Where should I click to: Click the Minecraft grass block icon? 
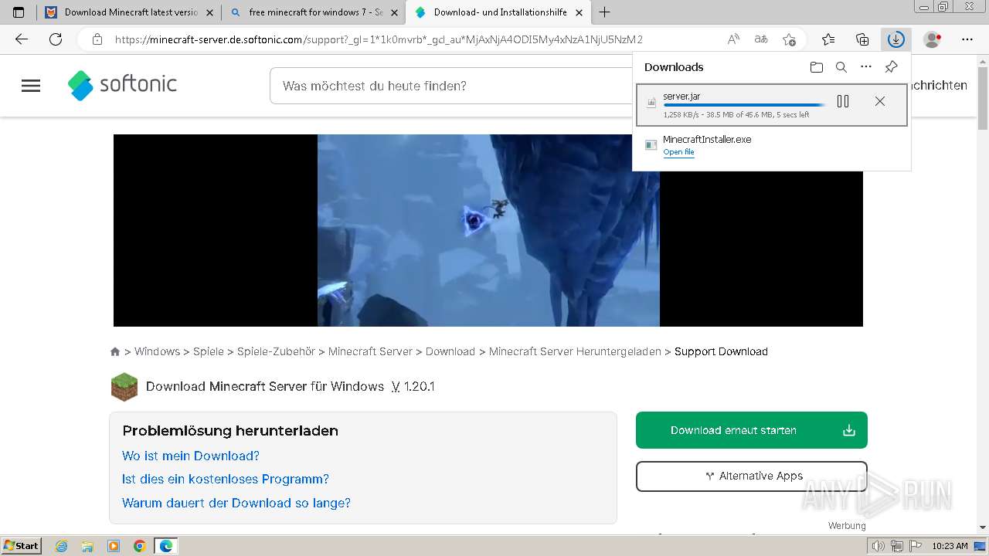pyautogui.click(x=124, y=387)
